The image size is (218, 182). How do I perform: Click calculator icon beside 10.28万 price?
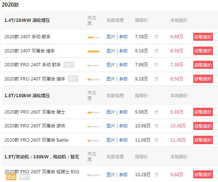coord(156,174)
